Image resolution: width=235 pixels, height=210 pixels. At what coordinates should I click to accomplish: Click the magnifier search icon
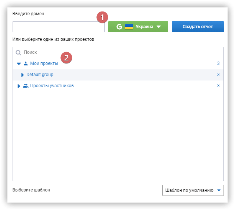(18, 53)
